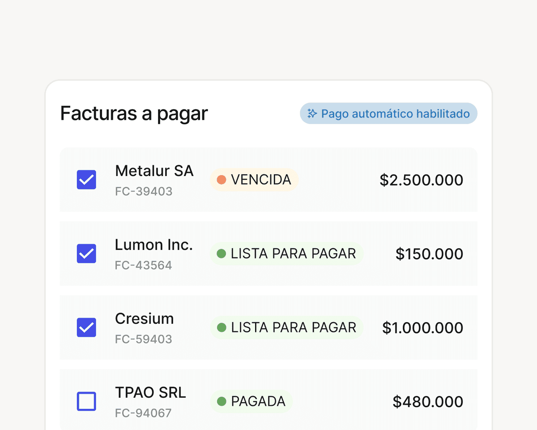This screenshot has height=430, width=537.
Task: Click the orange status dot next to VENCIDA
Action: click(222, 180)
